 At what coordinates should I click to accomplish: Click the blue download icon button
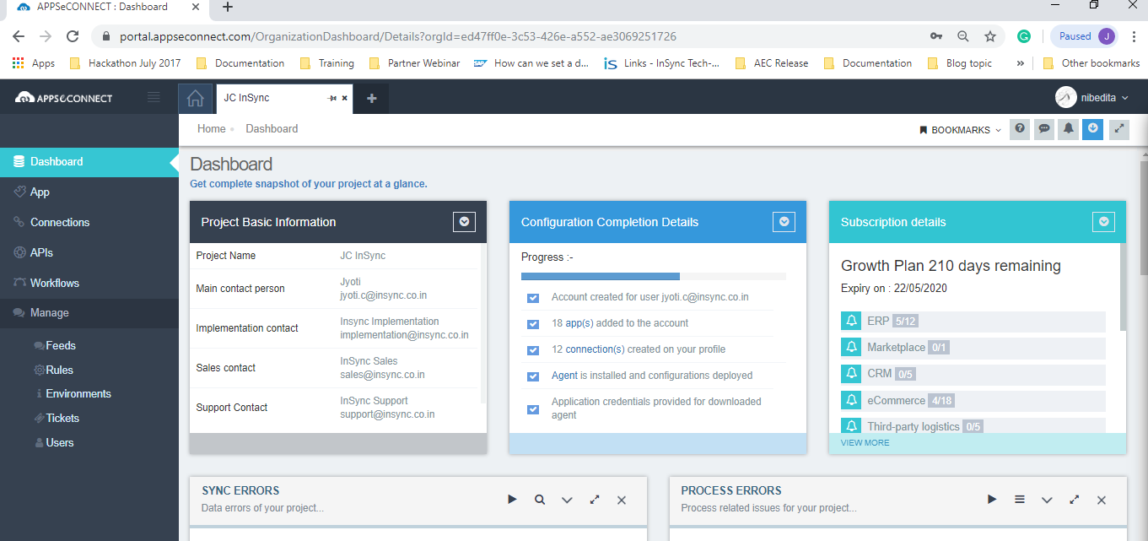point(1093,129)
